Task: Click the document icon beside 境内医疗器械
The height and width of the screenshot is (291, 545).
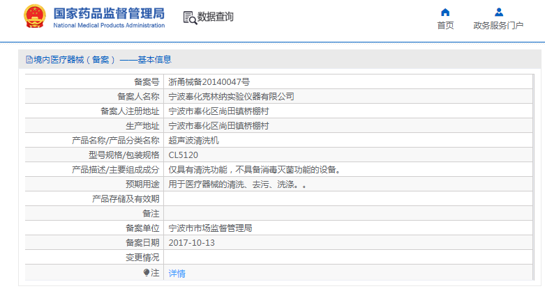Action: coord(29,60)
